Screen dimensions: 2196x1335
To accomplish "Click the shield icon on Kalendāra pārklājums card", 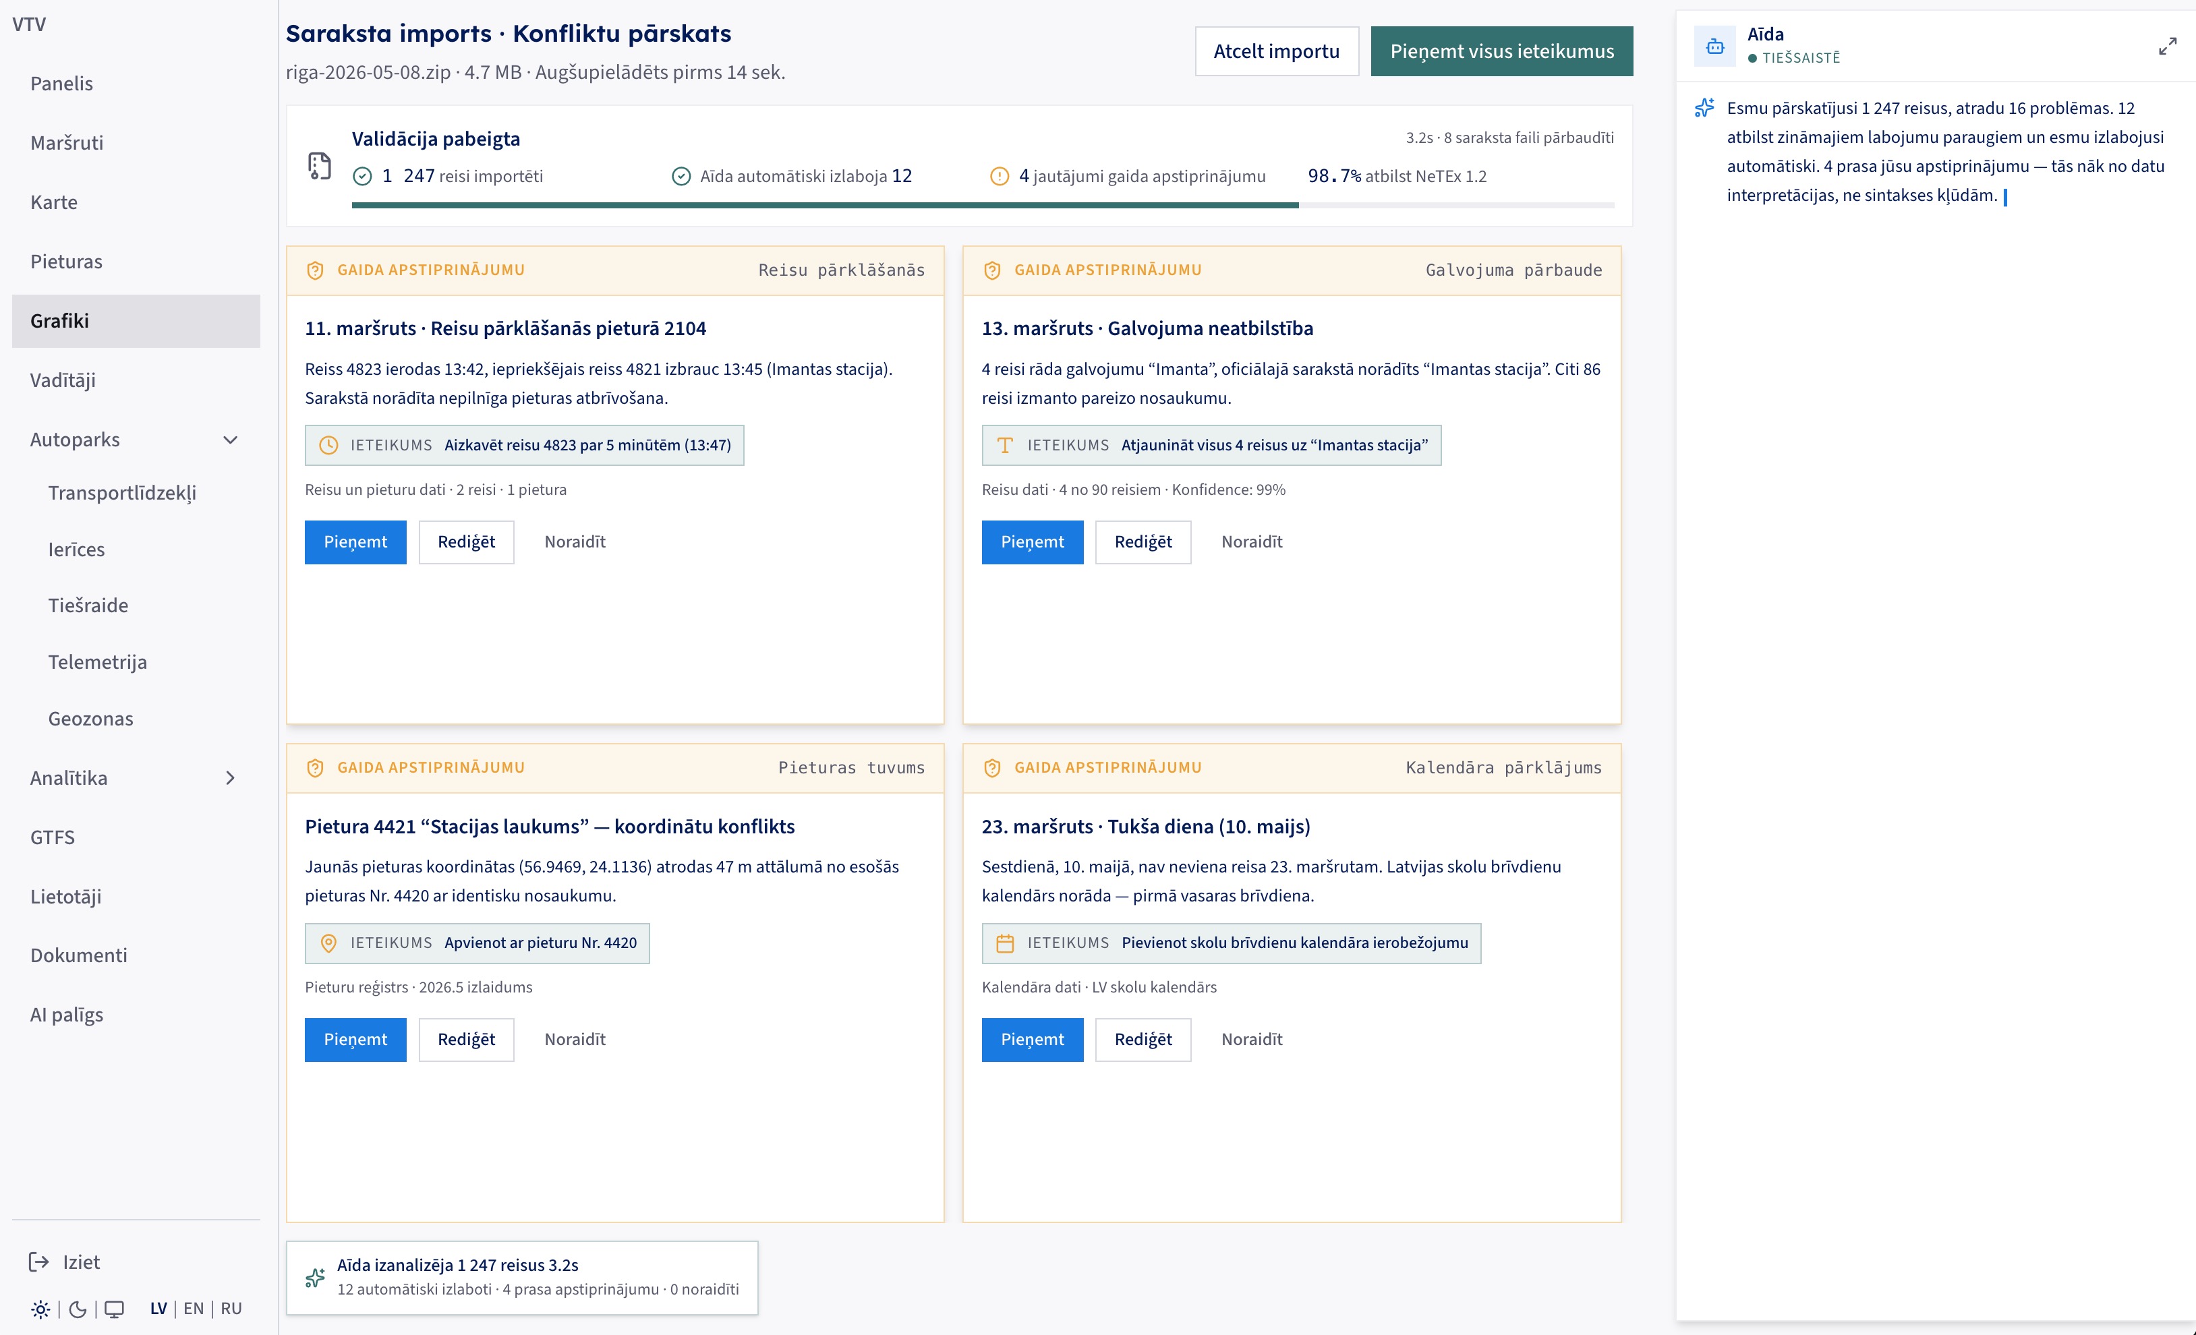I will (992, 768).
